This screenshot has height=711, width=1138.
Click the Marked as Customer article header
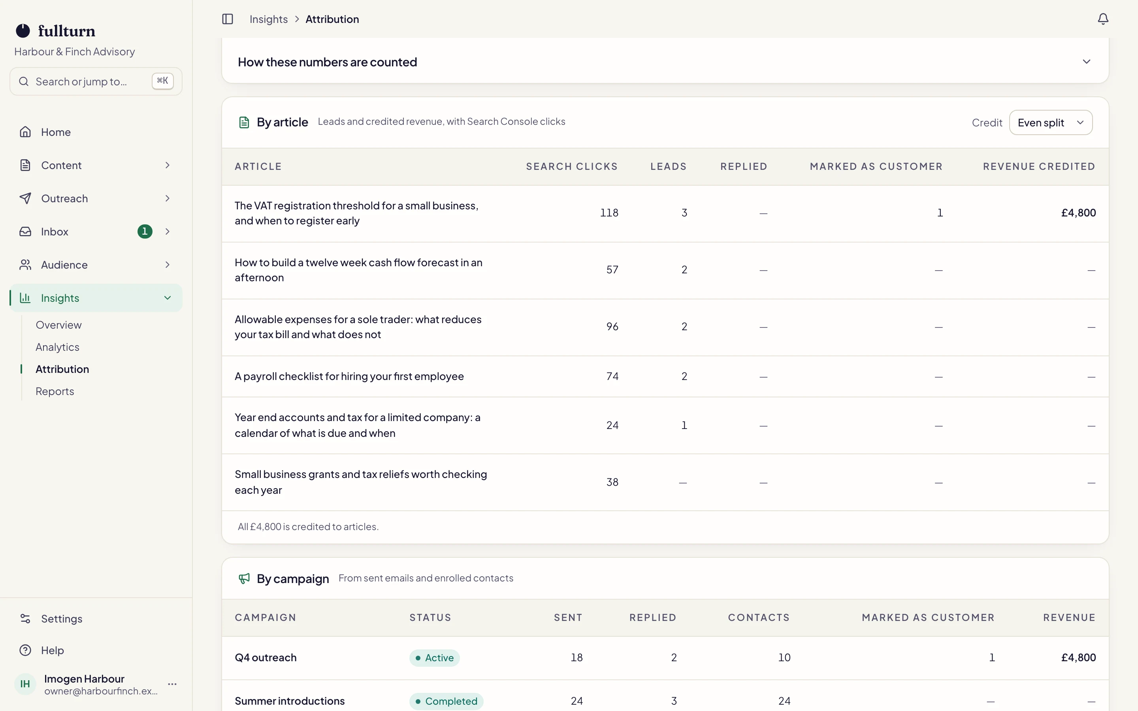[x=876, y=166]
